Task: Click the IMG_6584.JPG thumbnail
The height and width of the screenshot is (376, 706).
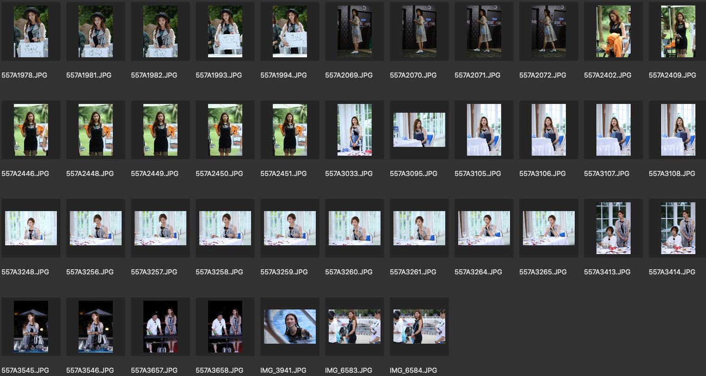Action: point(419,327)
